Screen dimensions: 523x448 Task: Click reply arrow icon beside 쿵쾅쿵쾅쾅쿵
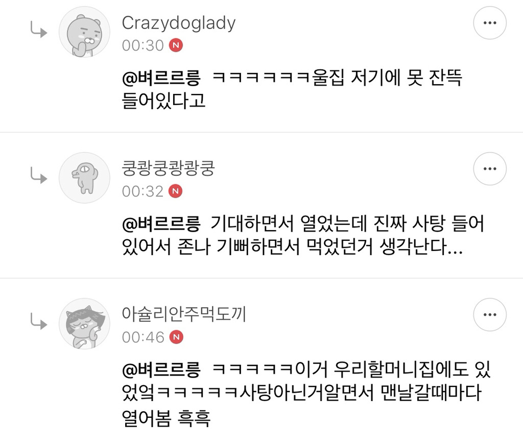pyautogui.click(x=39, y=176)
